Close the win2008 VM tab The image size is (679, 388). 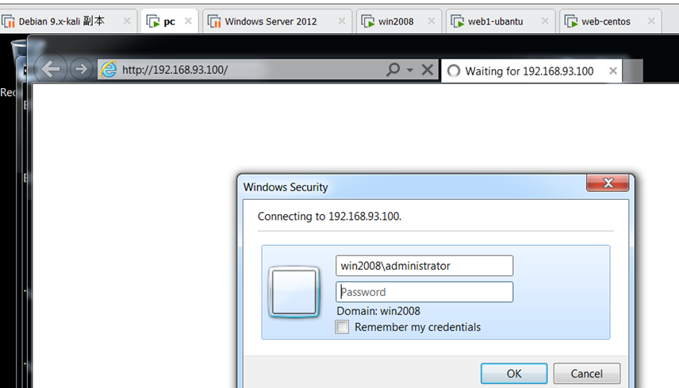432,21
